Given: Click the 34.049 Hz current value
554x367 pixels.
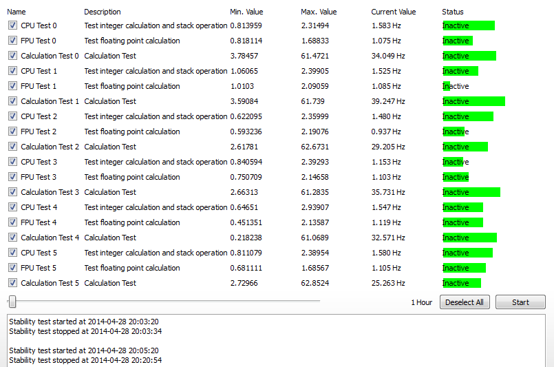Looking at the screenshot, I should click(388, 56).
